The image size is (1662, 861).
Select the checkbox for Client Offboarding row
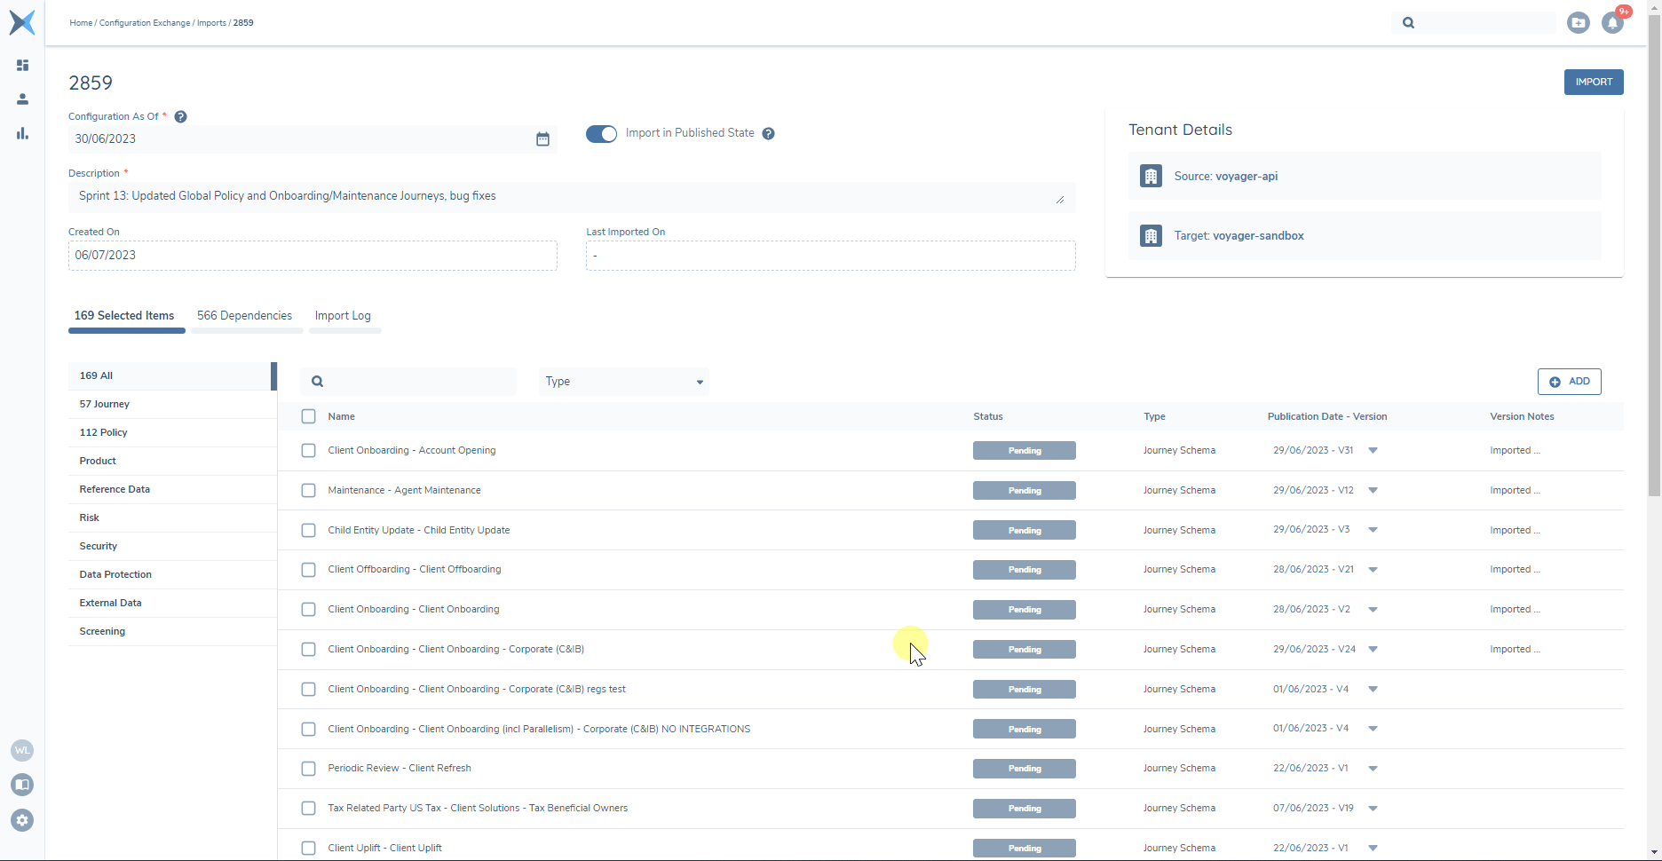308,570
